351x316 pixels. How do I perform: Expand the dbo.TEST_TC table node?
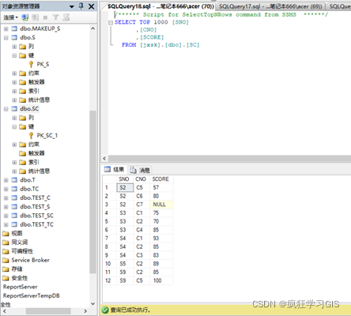pos(6,224)
